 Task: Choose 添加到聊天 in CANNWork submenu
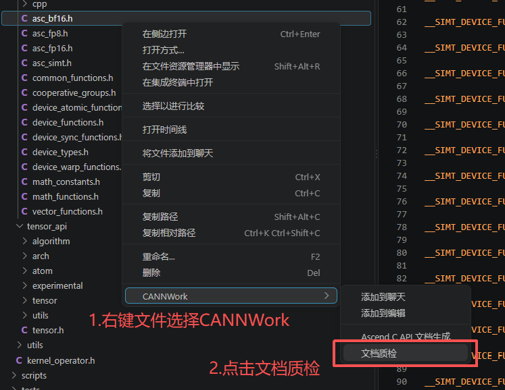coord(406,297)
